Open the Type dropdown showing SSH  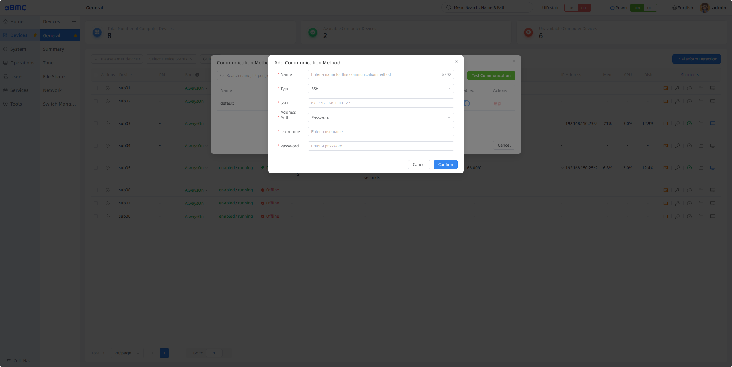(381, 89)
